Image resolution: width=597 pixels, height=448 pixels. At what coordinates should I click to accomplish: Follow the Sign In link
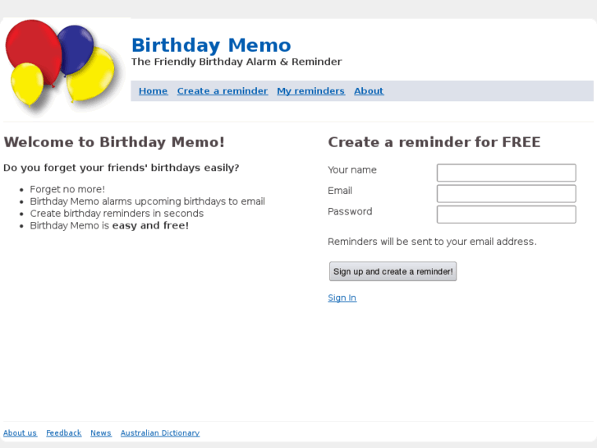[342, 298]
